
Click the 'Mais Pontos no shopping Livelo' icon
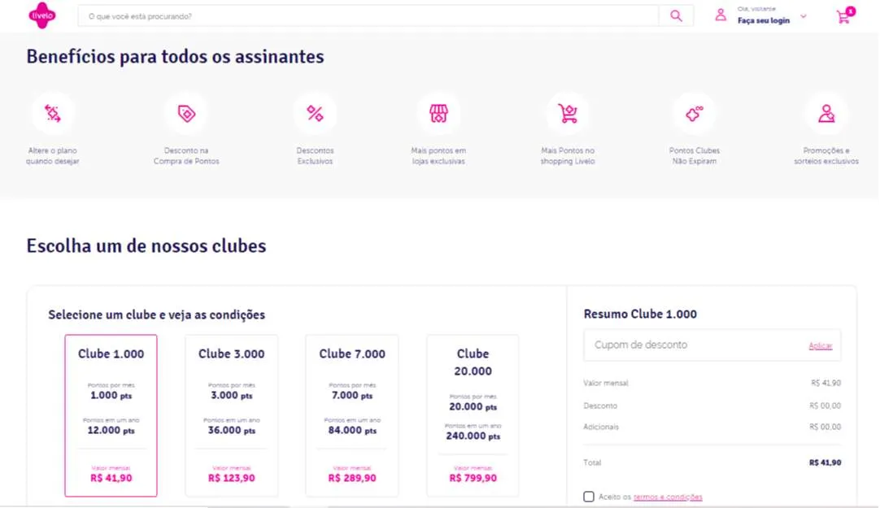pos(568,114)
